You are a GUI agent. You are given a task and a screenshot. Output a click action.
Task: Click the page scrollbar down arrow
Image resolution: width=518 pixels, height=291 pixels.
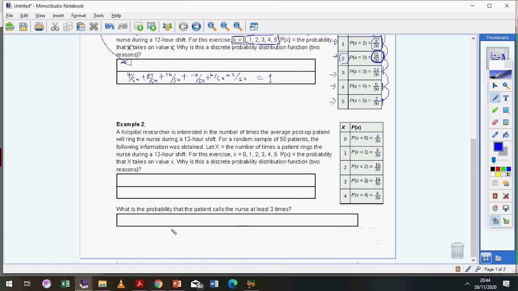[473, 259]
